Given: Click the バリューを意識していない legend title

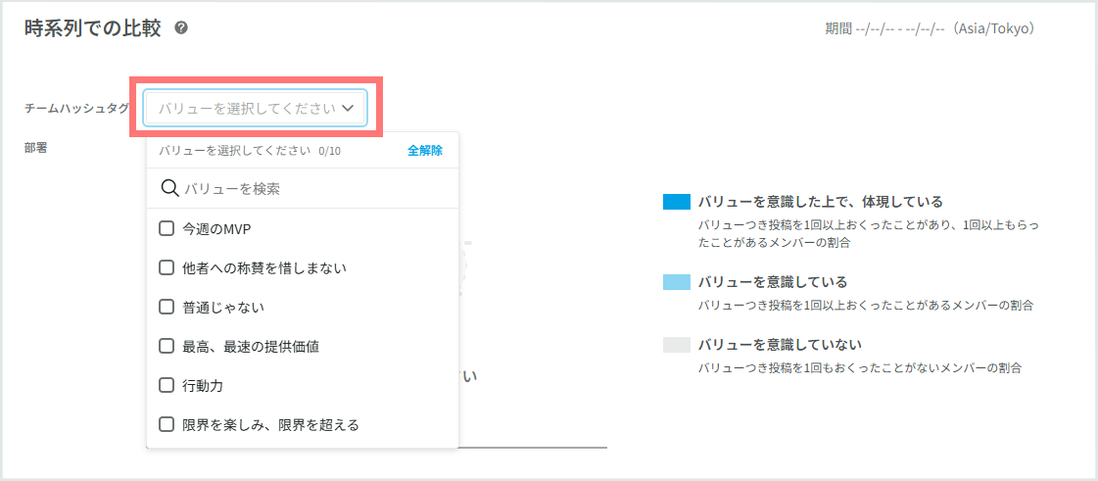Looking at the screenshot, I should point(780,345).
